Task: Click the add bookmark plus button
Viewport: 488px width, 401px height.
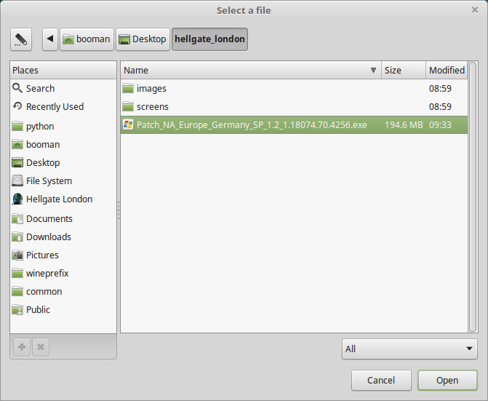Action: click(22, 347)
